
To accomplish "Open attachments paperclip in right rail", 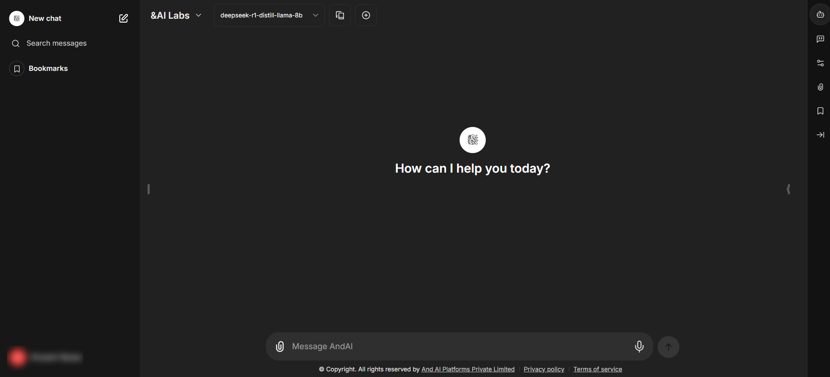I will click(820, 87).
